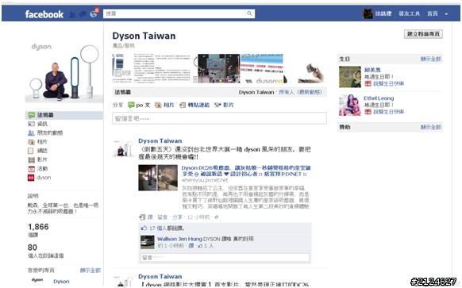The image size is (462, 288).
Task: Click the photo icon beside sidebar Photos
Action: coord(31,142)
